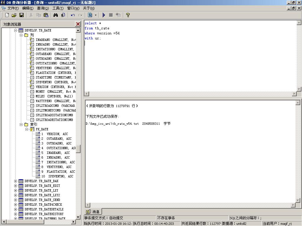Click the binoculars Find icon
Viewport: 302px width, 226px height.
tap(55, 15)
